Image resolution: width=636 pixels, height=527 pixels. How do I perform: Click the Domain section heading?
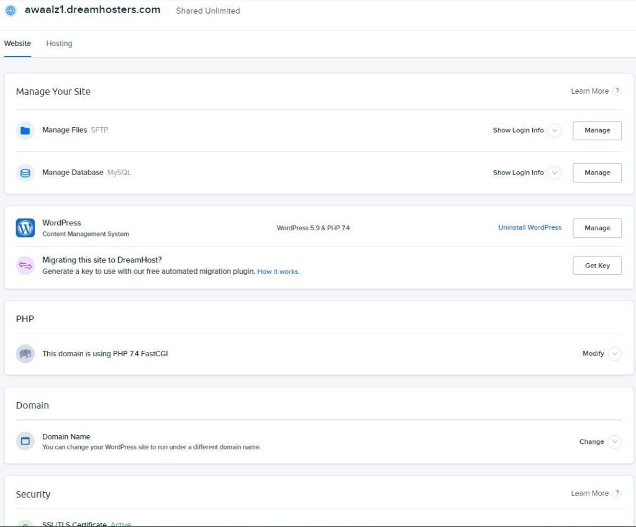tap(32, 405)
